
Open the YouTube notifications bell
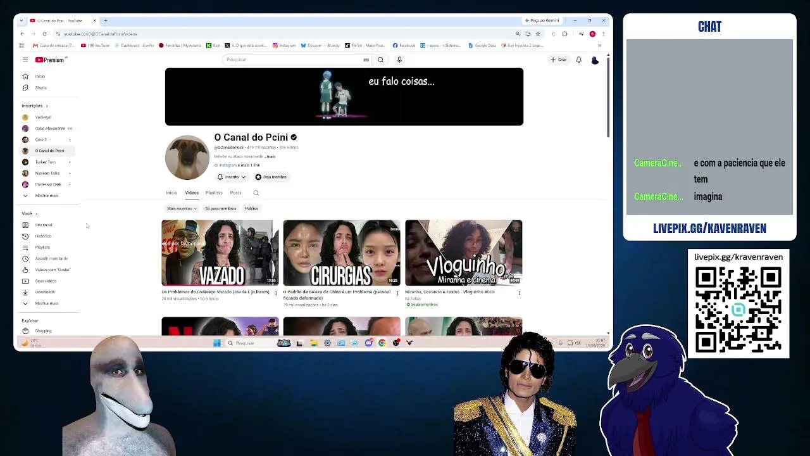[x=578, y=60]
